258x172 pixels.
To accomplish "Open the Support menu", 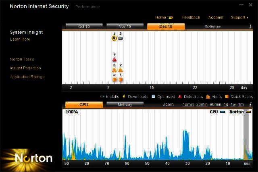I will pyautogui.click(x=239, y=17).
